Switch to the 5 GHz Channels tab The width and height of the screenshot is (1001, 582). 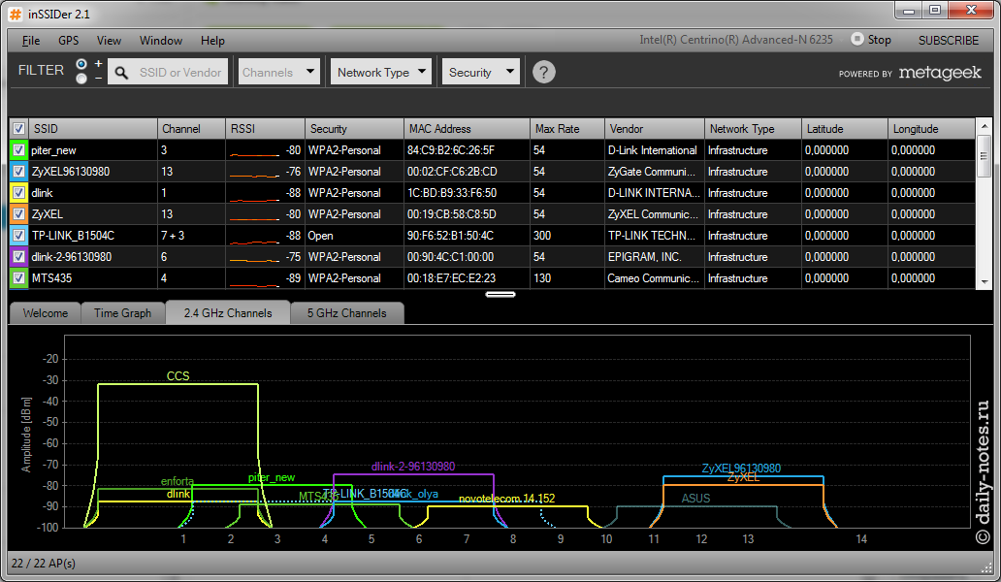(346, 312)
